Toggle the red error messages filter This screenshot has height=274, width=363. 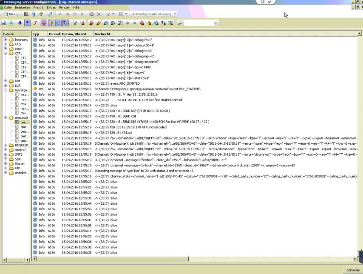click(44, 23)
